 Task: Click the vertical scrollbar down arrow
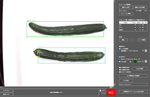click(x=114, y=85)
